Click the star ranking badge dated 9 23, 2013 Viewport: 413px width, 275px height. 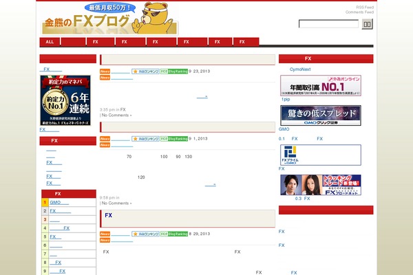point(145,71)
